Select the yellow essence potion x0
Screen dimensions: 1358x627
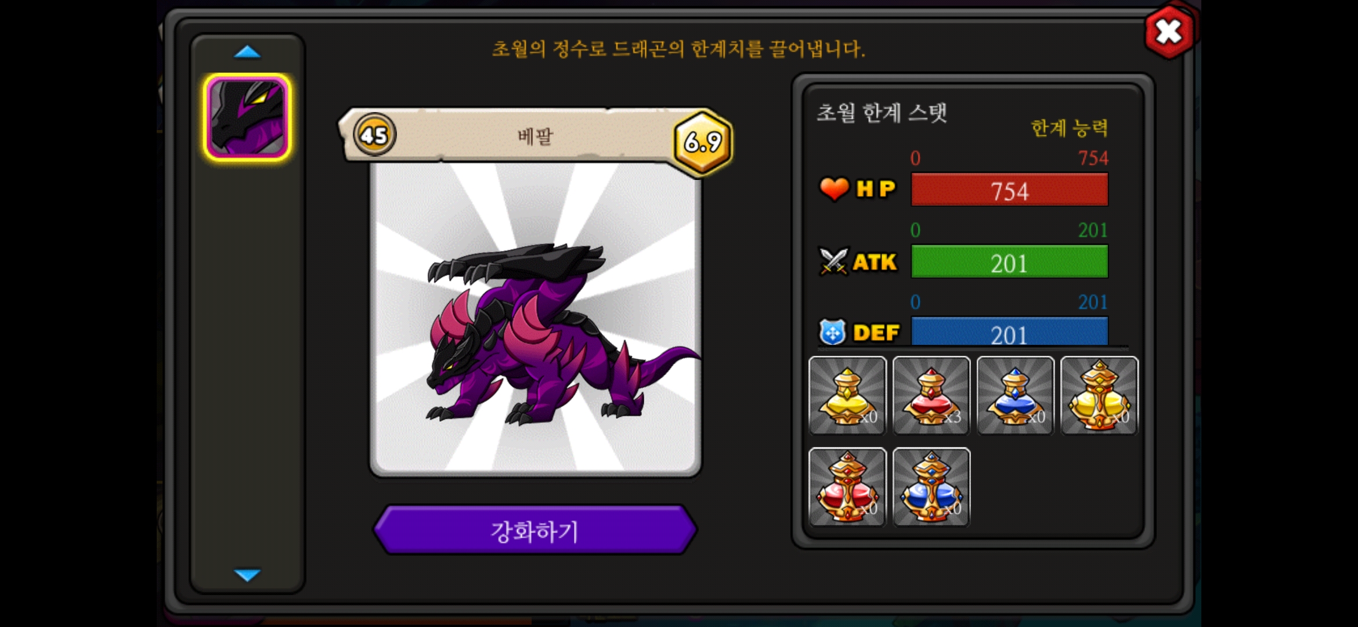(x=847, y=395)
